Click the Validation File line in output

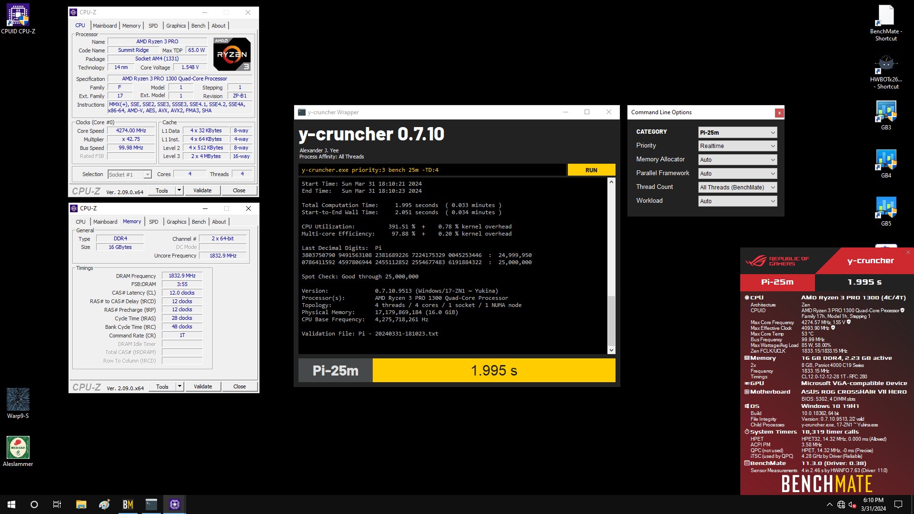coord(370,334)
